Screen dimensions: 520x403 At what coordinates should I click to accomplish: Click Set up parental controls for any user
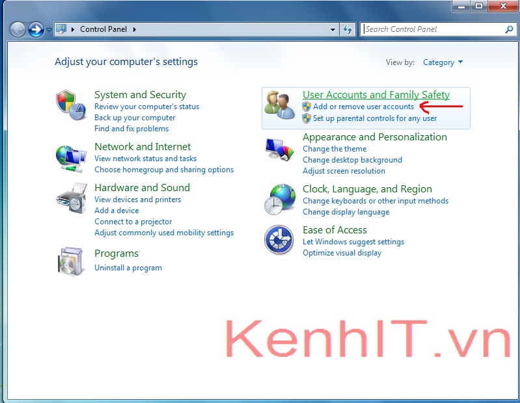click(375, 118)
